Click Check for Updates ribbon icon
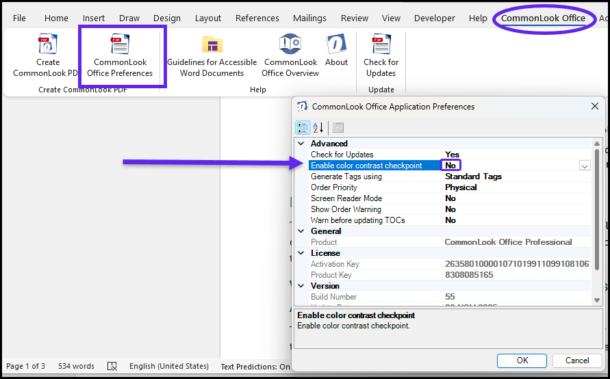 [x=381, y=55]
